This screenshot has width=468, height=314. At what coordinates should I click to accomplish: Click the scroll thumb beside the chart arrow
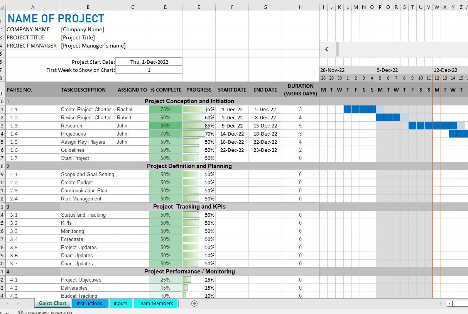337,49
